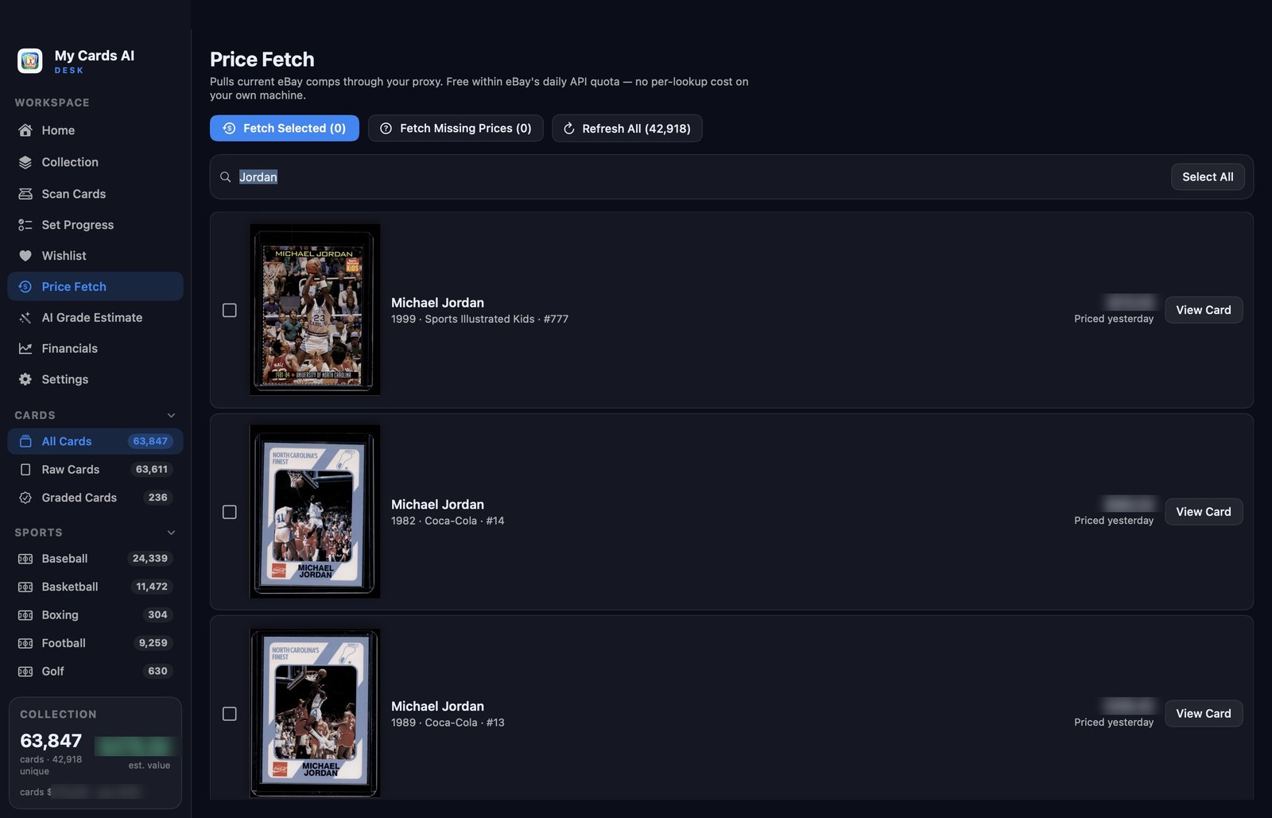Click the Refresh All circular arrow icon
1272x818 pixels.
point(569,129)
